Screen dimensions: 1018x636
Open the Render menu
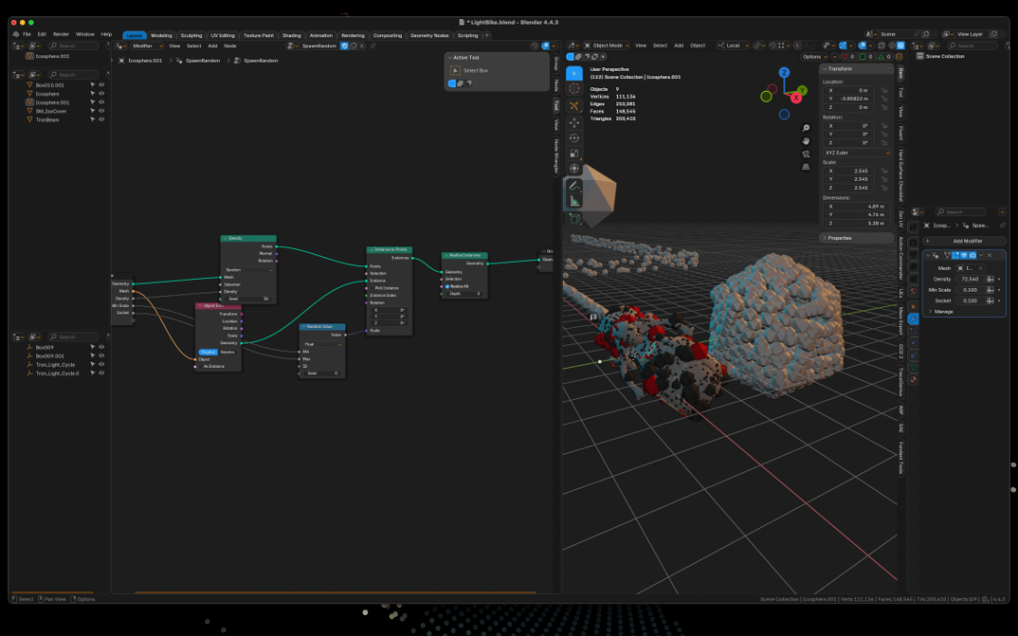[61, 35]
